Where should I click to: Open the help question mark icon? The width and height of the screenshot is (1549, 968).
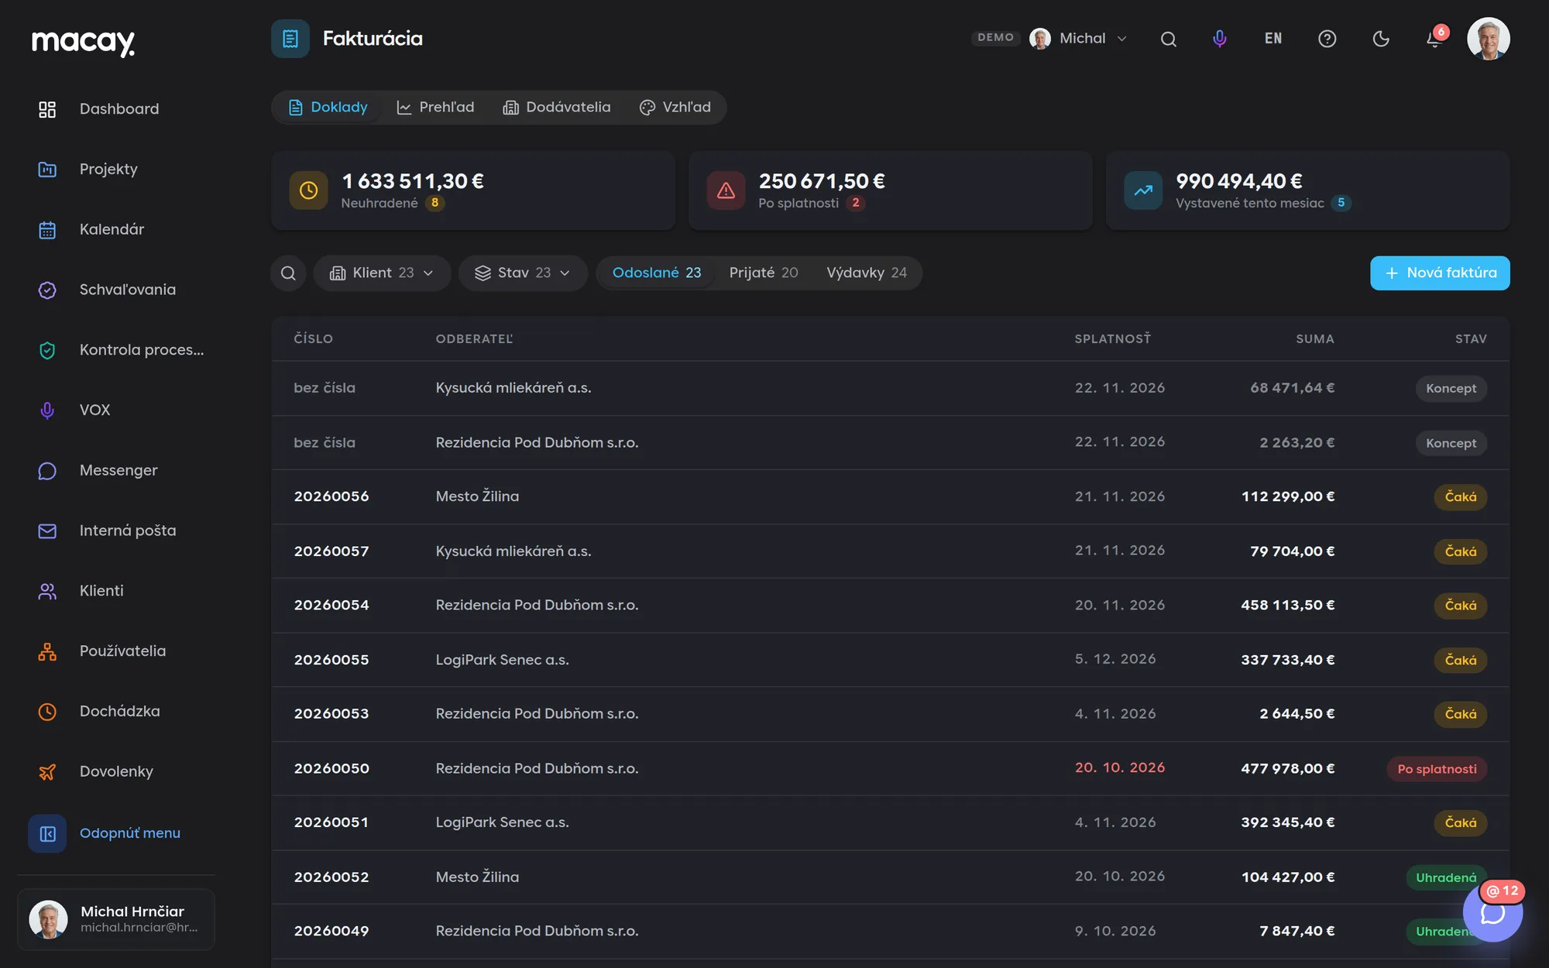pos(1327,39)
